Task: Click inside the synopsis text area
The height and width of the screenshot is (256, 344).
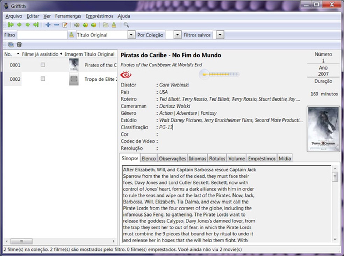Action: click(226, 204)
